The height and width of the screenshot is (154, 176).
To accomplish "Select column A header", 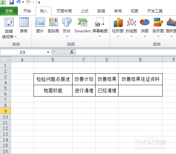I will point(22,60).
